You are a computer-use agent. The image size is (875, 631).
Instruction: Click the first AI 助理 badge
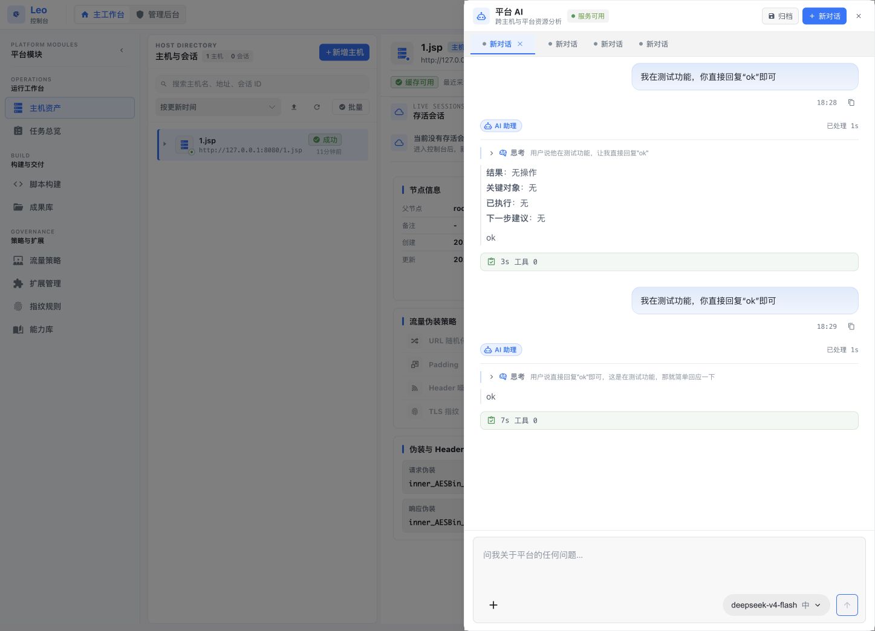(x=501, y=126)
